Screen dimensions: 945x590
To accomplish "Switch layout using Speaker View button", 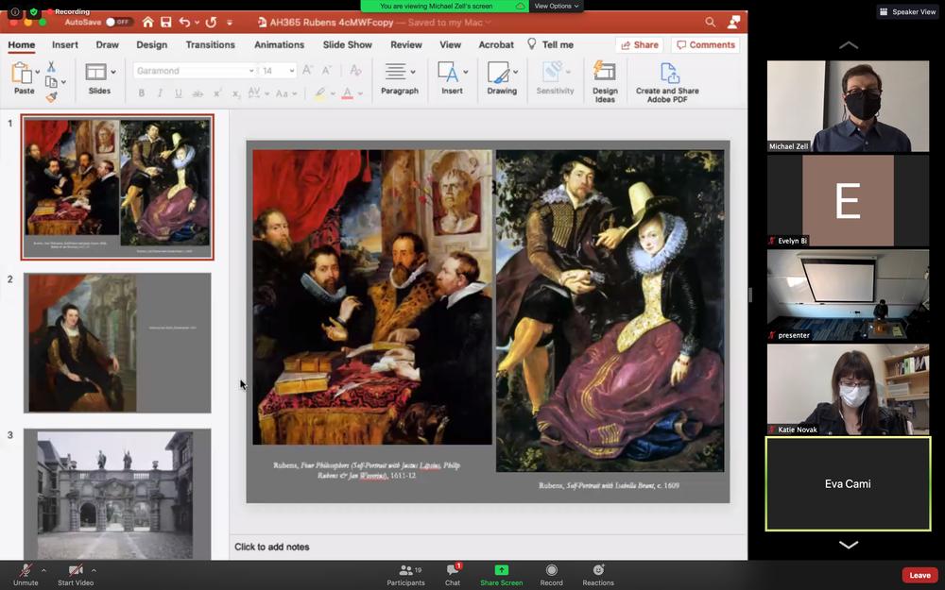I will click(907, 11).
